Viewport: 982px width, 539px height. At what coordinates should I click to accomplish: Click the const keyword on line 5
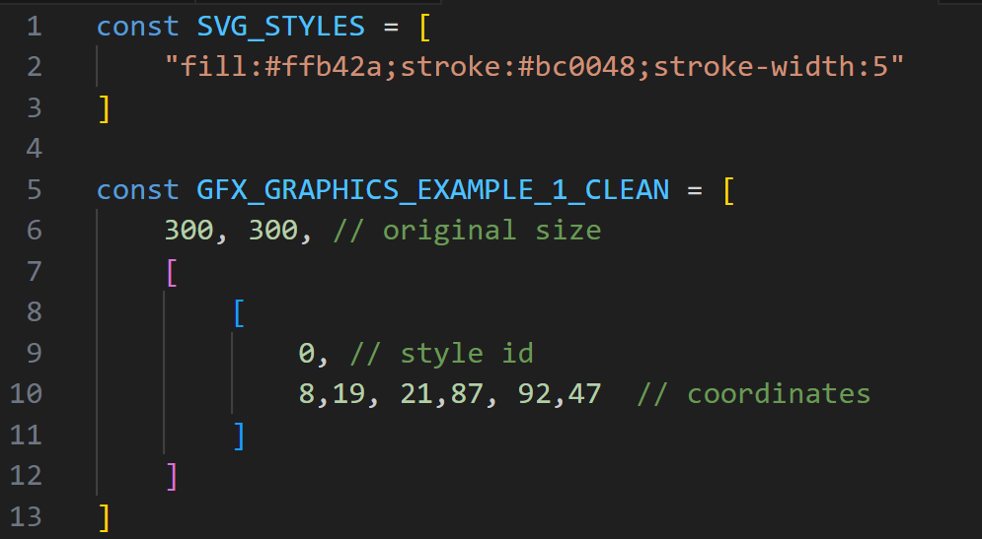click(137, 189)
